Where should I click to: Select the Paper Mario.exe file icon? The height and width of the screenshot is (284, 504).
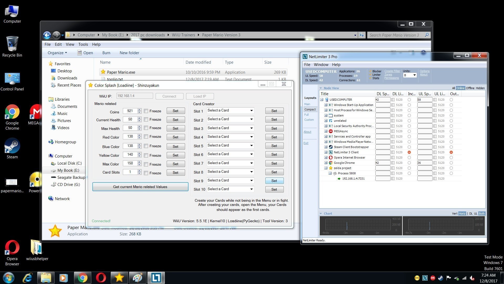point(103,72)
